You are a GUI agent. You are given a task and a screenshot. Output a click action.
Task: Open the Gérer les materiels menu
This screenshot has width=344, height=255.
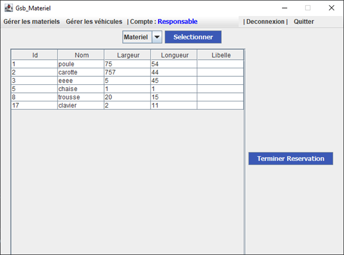(x=31, y=22)
